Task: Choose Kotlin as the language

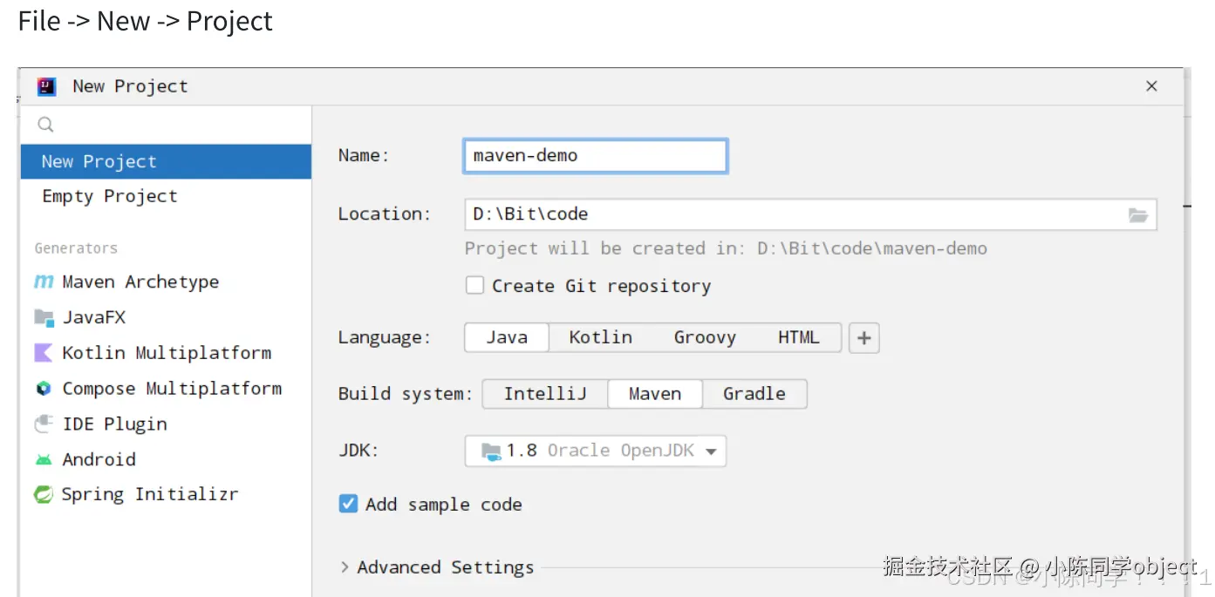Action: click(x=600, y=337)
